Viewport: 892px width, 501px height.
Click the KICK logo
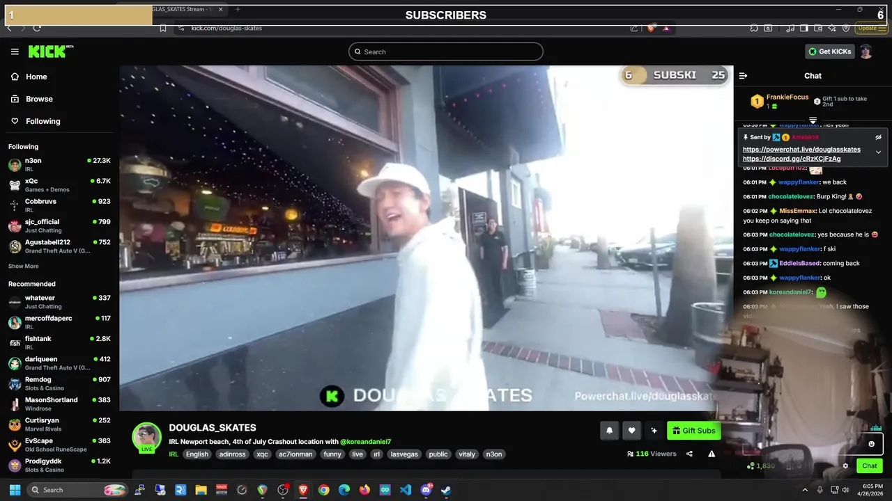point(50,51)
